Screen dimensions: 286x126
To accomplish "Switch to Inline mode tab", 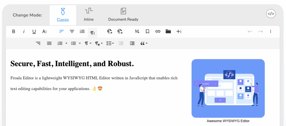I will (x=89, y=15).
